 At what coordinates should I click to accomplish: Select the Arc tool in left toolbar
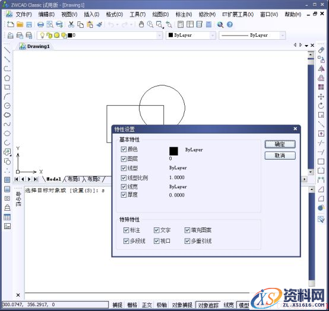pos(7,96)
